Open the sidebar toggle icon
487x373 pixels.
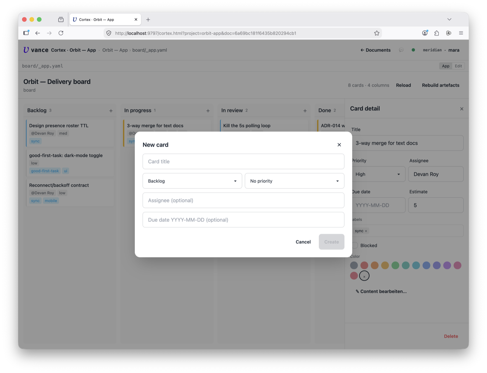(x=26, y=33)
